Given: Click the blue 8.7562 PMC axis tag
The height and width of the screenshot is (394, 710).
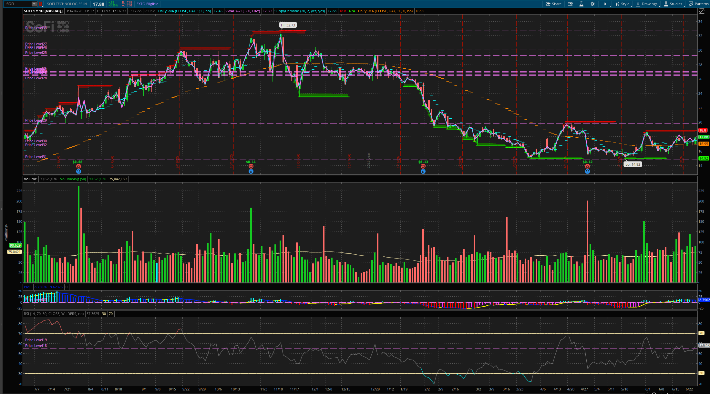Looking at the screenshot, I should pos(704,300).
